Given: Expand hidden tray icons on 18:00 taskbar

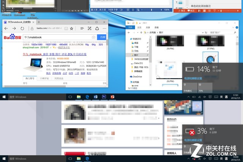Looking at the screenshot, I should [x=188, y=159].
